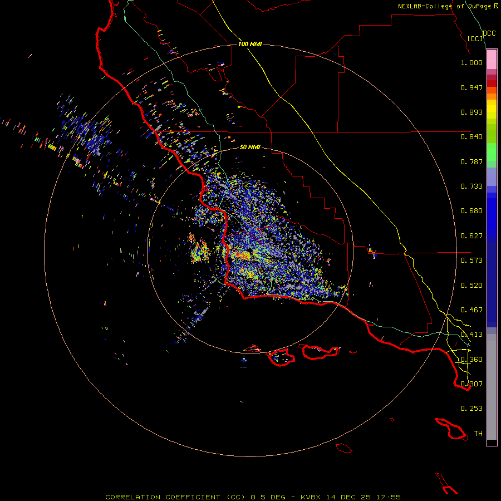This screenshot has width=501, height=501.
Task: Click the DCC label above the color bar
Action: [x=489, y=33]
